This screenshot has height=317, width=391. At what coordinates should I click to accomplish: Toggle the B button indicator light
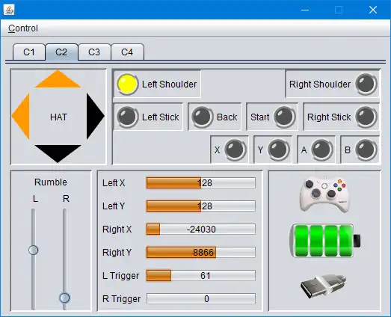(366, 150)
